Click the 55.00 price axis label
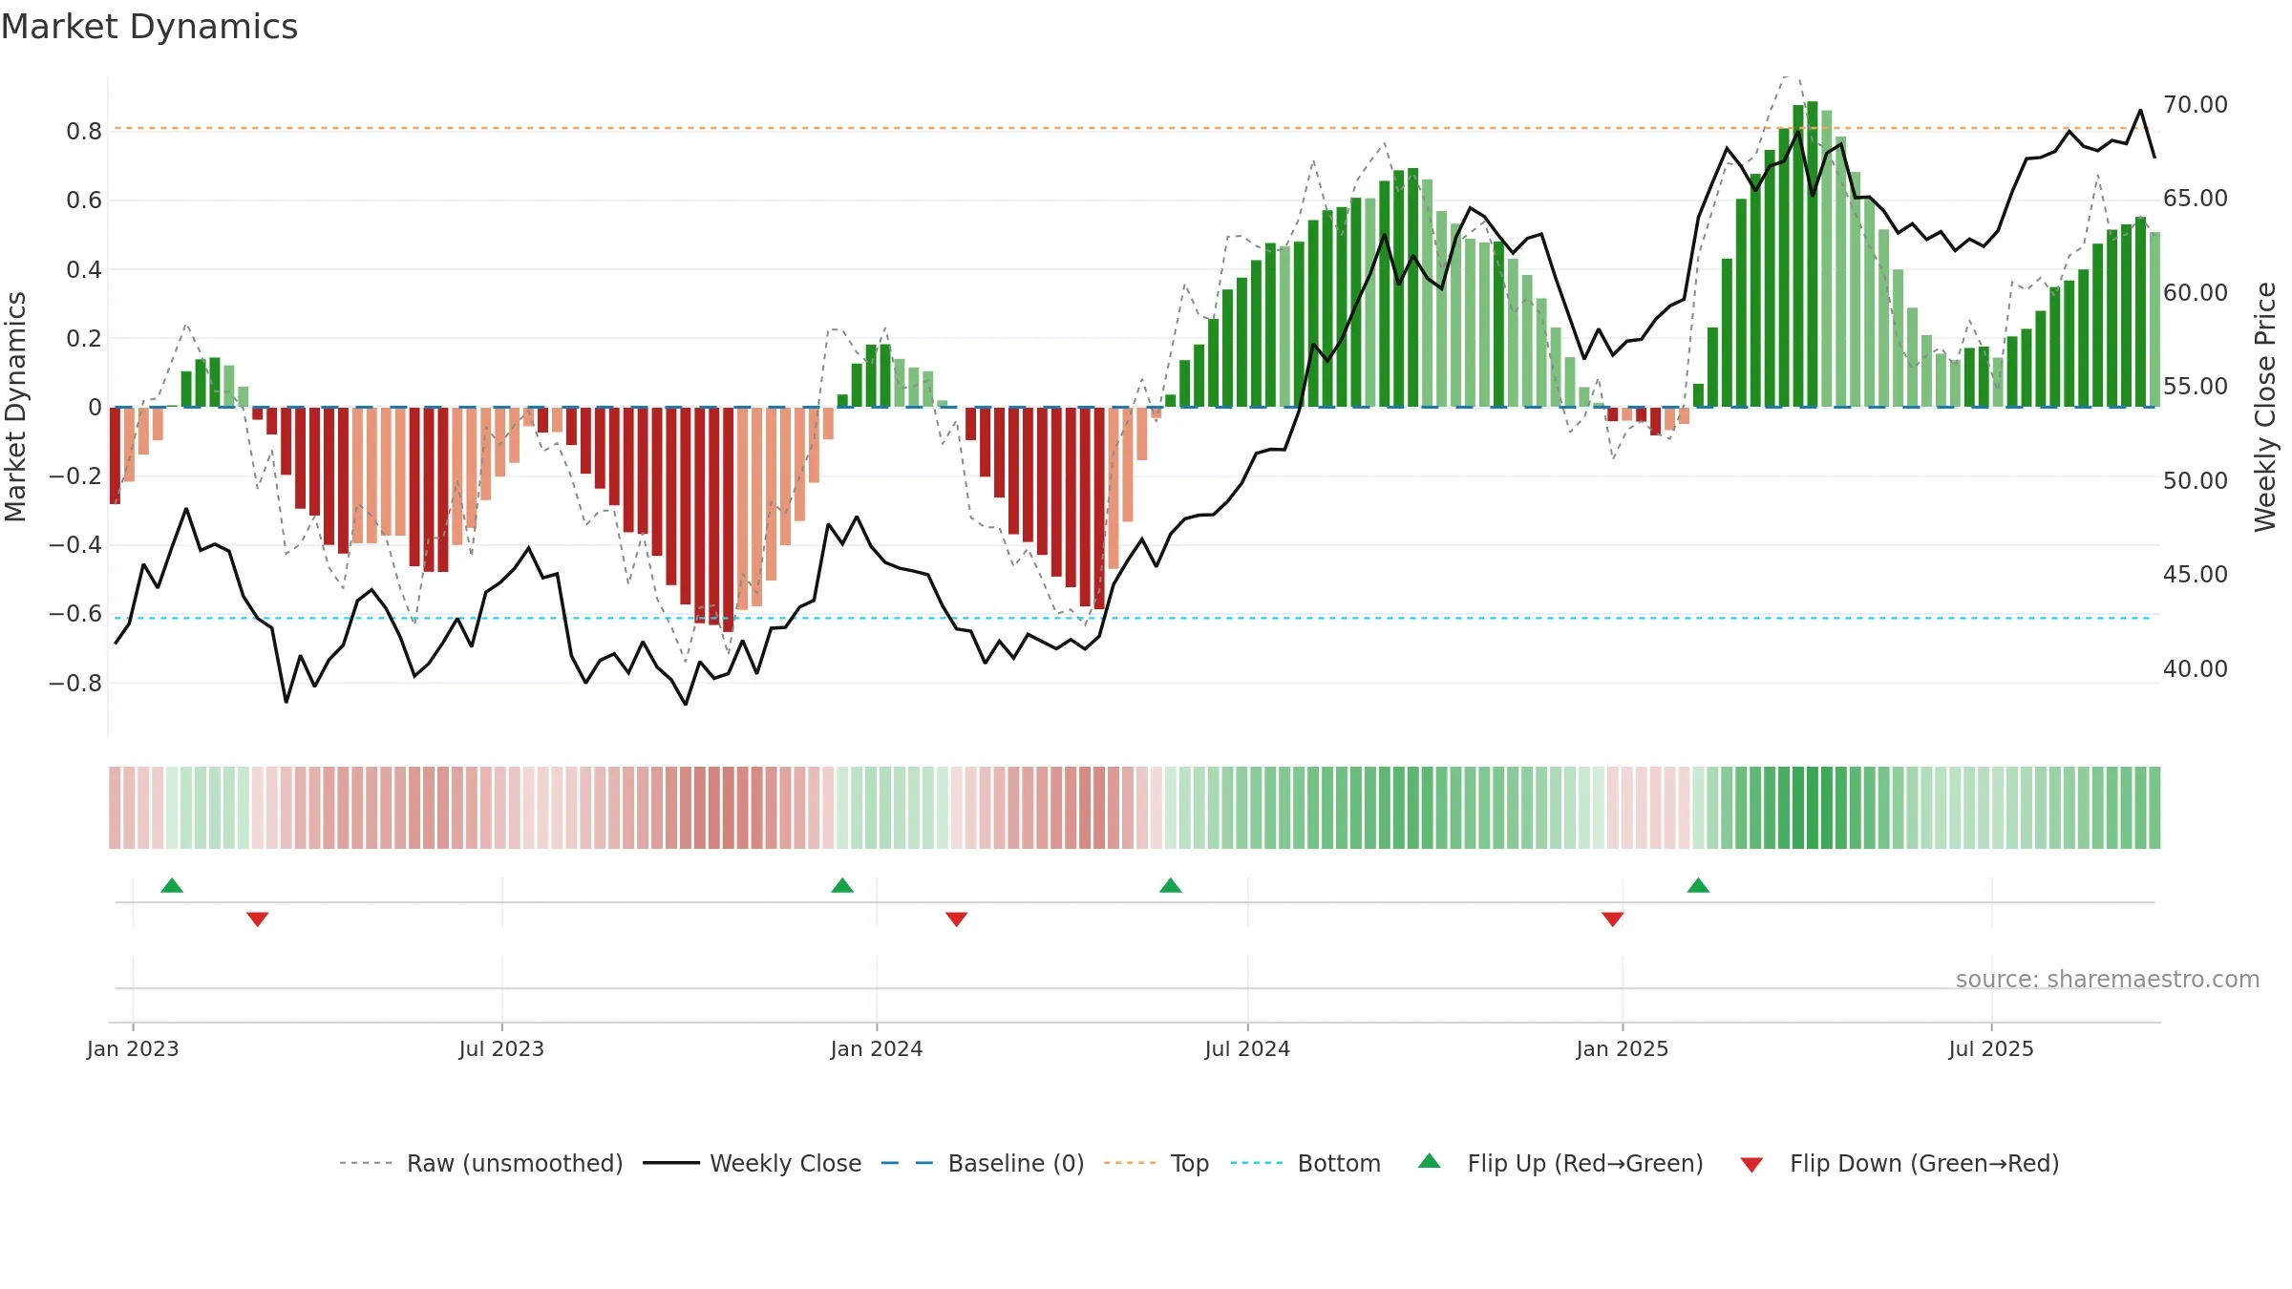This screenshot has height=1289, width=2292. pyautogui.click(x=2196, y=387)
